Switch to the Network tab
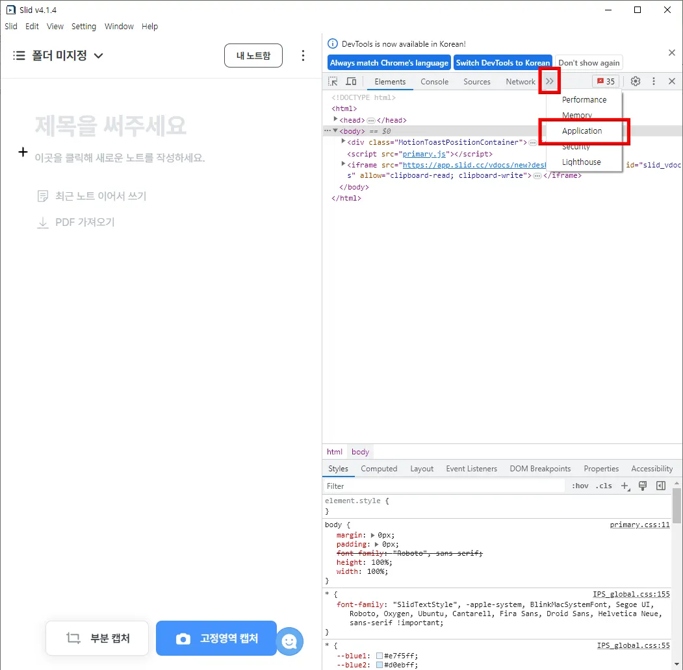683x670 pixels. pyautogui.click(x=520, y=82)
